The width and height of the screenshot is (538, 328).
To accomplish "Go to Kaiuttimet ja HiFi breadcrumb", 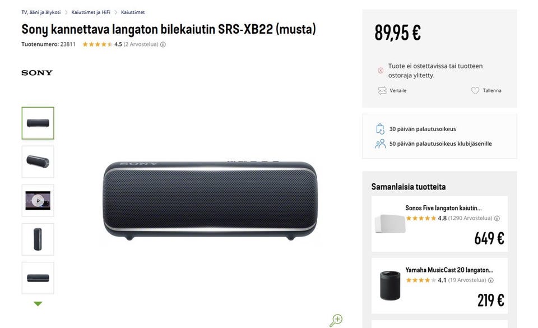I will coord(91,12).
